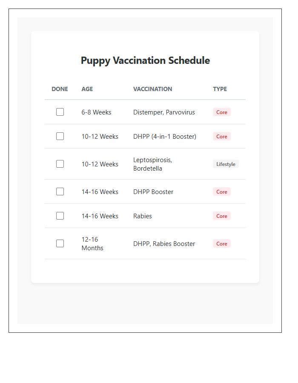Click the Core badge in the last row

221,243
